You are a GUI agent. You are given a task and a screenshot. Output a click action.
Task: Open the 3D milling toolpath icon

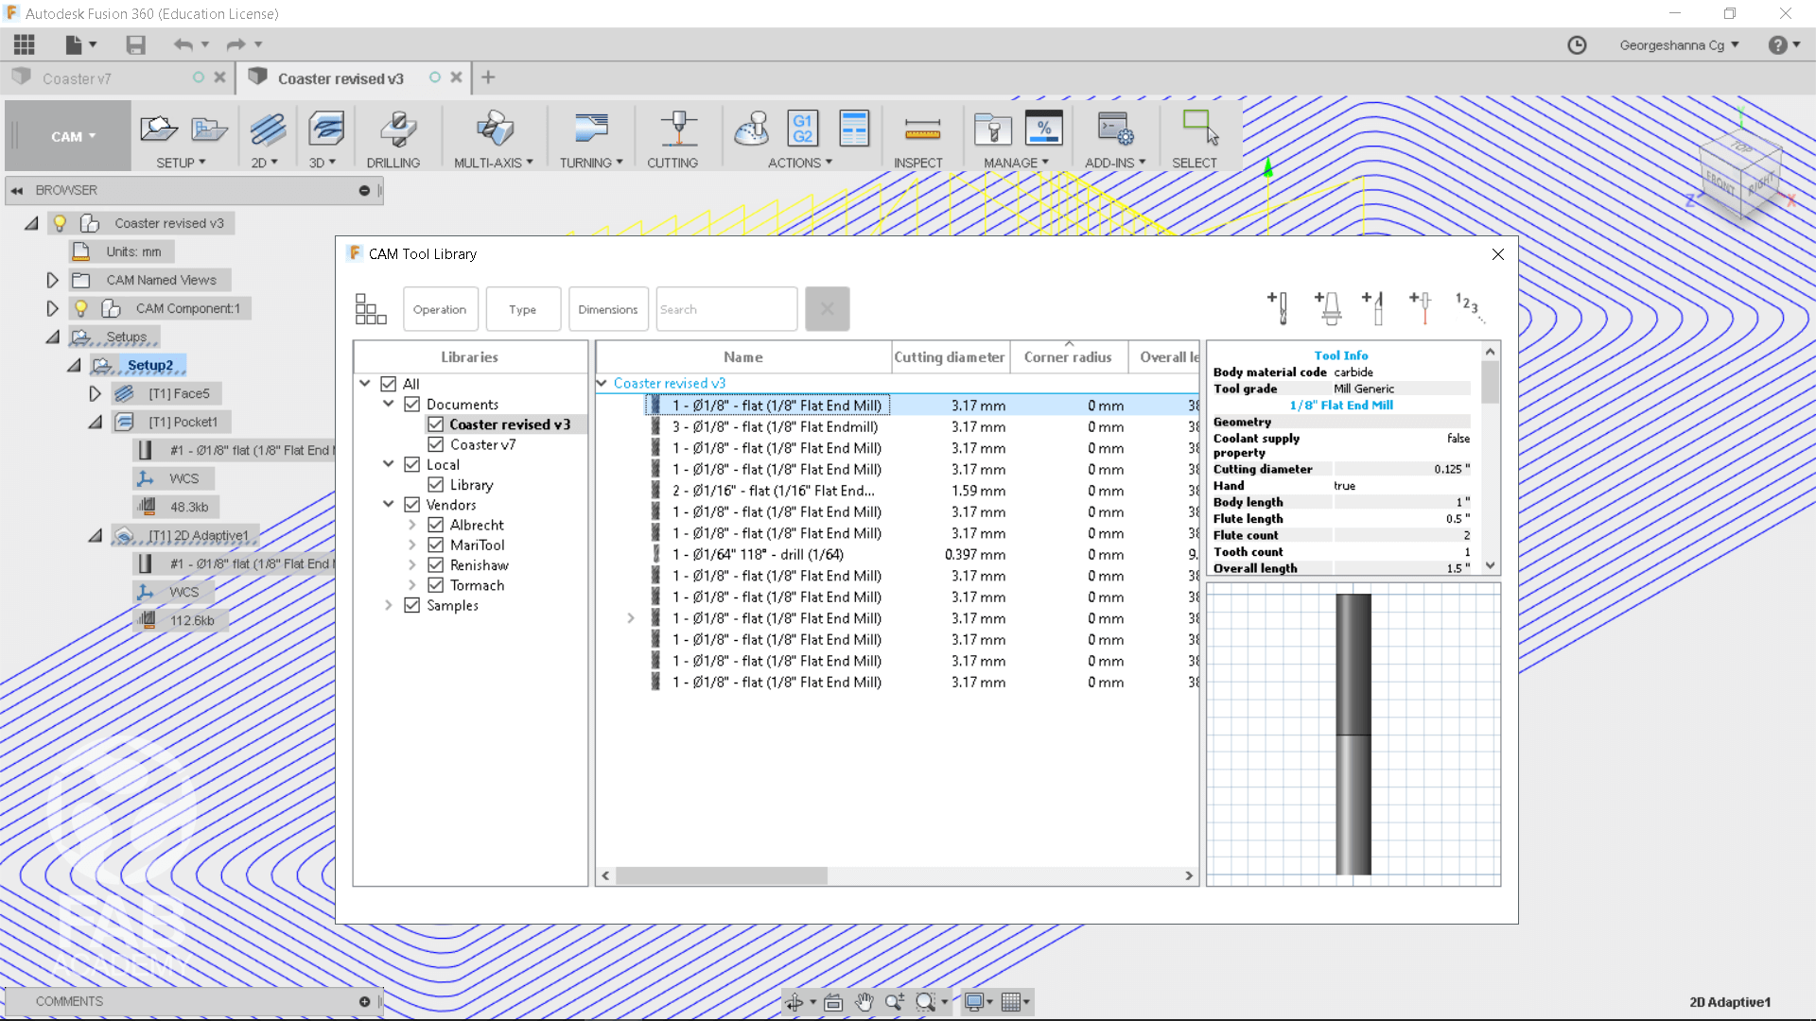[x=325, y=130]
